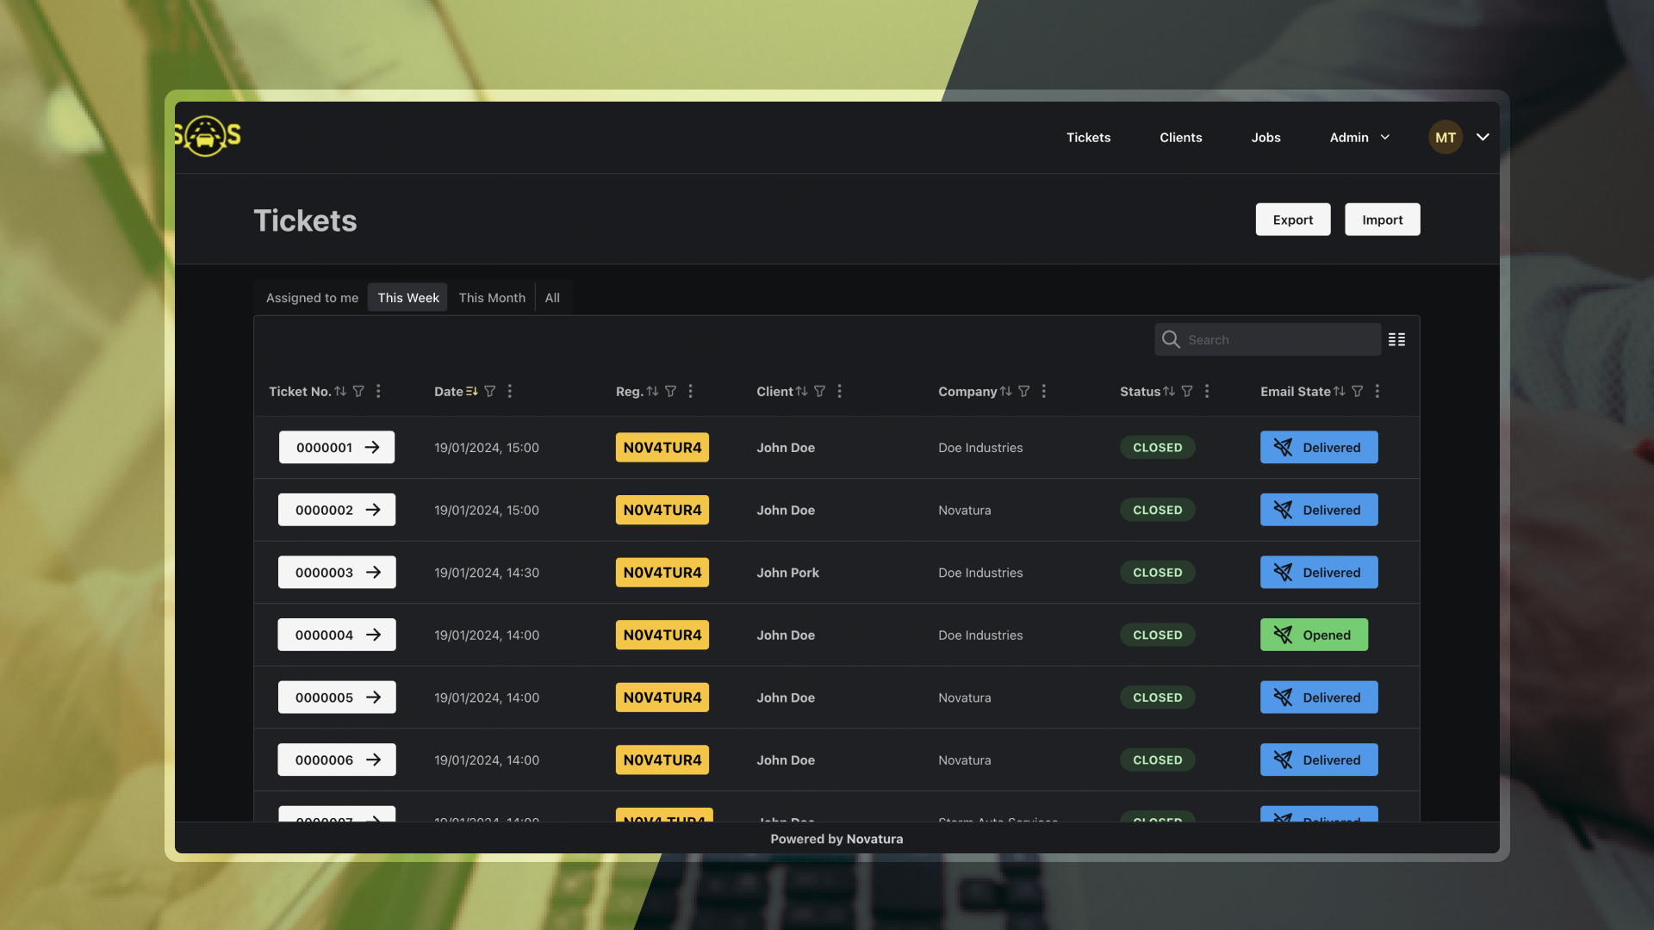Expand the user profile chevron next to MT
Viewport: 1654px width, 930px height.
[x=1483, y=137]
